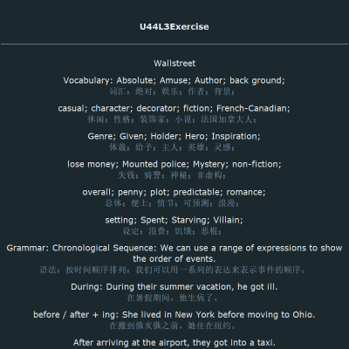This screenshot has height=349, width=349.
Task: Click the Genre; Given; Holder line
Action: tap(174, 136)
